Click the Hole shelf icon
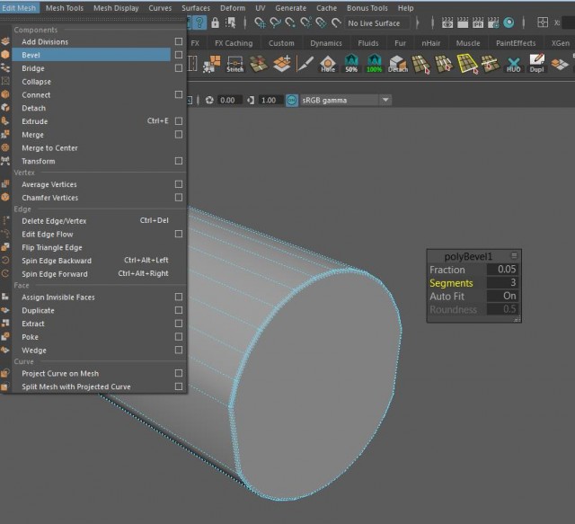Screen dimensions: 575x524 [x=327, y=64]
